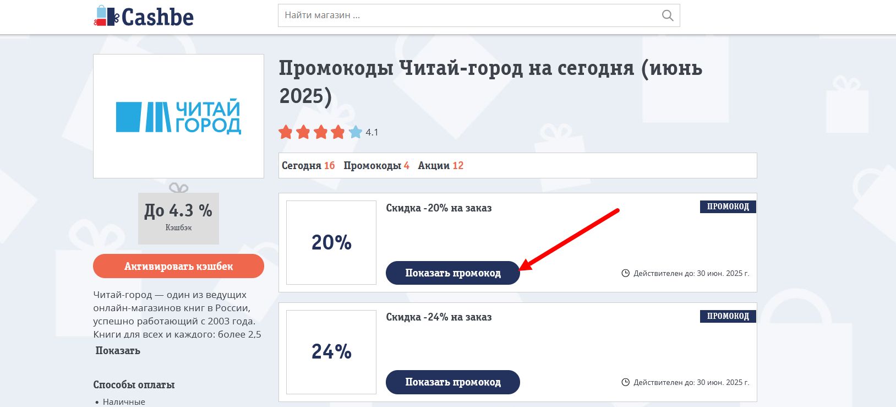Click the page heading 'Промокоды Читай-город на сегодня'
The image size is (896, 407).
point(490,82)
